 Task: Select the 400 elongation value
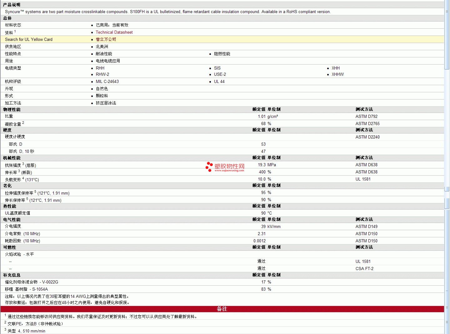tap(262, 172)
